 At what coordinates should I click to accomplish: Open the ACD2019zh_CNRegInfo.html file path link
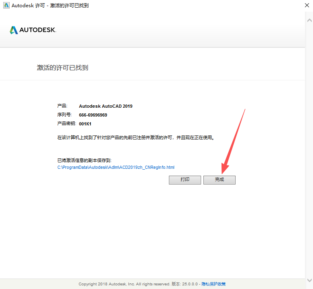coord(116,167)
